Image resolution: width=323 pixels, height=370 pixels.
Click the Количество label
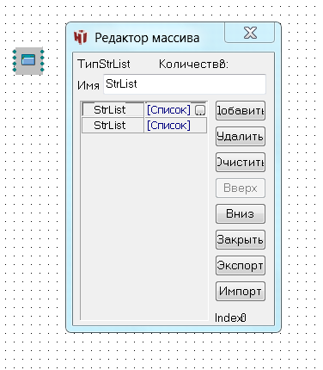pyautogui.click(x=191, y=64)
